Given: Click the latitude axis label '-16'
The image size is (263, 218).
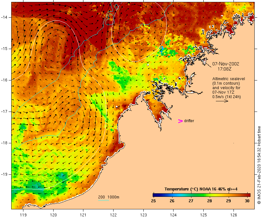Looking at the screenshot, I should 4,80.
